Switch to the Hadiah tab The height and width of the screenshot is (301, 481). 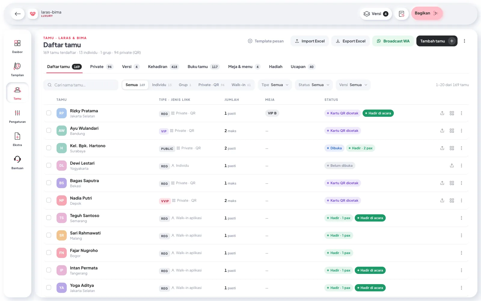[276, 67]
